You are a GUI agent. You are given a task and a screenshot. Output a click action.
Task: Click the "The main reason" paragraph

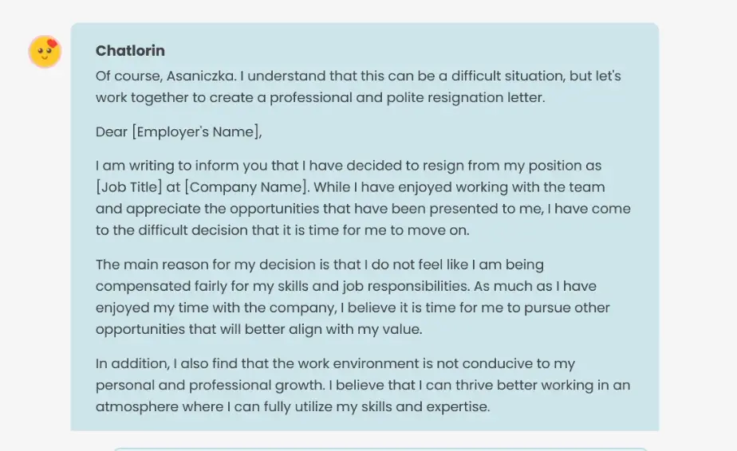(353, 296)
